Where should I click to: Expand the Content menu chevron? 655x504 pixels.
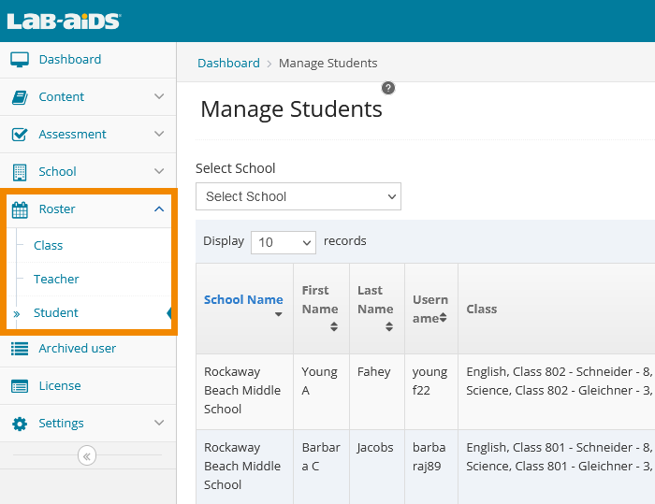pos(159,97)
